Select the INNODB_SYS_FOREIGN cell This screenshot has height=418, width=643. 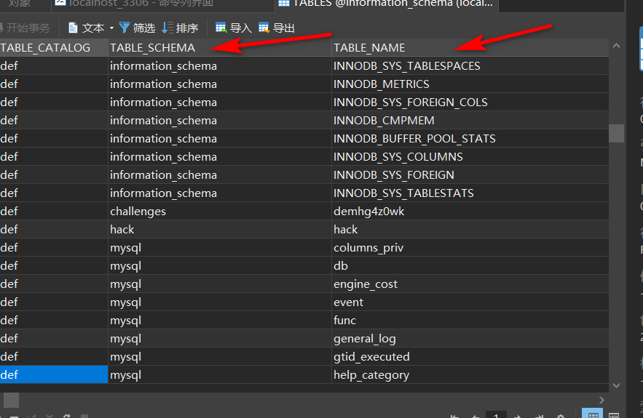click(470, 174)
